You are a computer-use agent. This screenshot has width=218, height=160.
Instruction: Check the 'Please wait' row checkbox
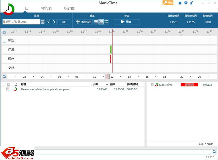(x=8, y=89)
